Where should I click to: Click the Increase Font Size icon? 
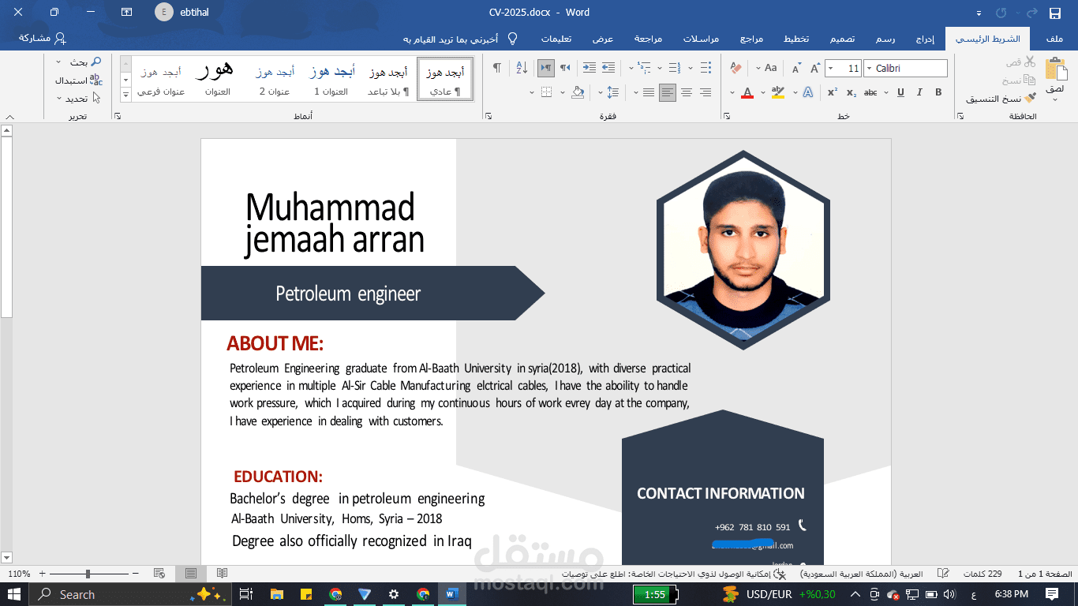point(815,69)
